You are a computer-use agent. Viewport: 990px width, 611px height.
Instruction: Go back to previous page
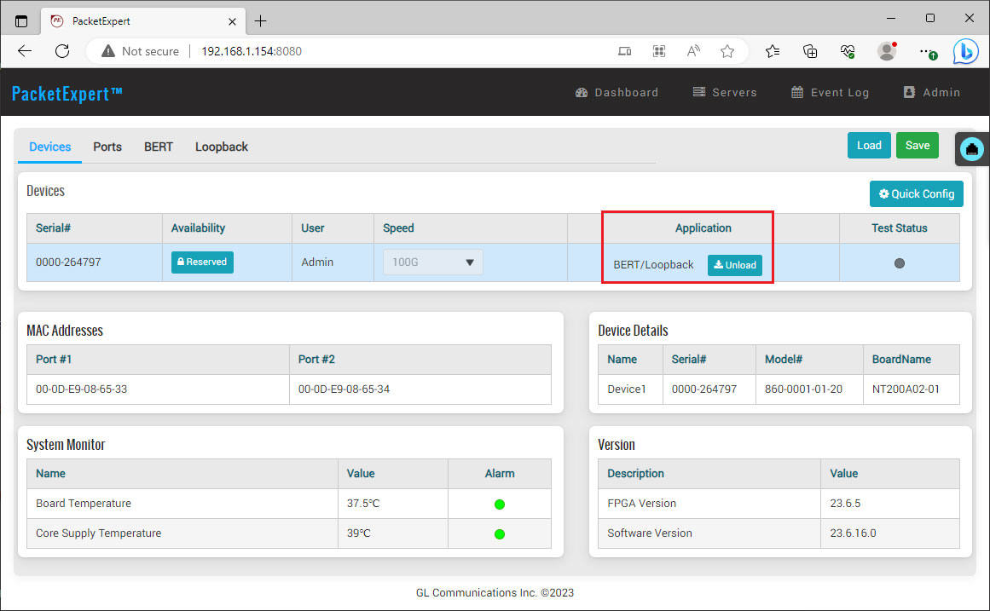25,51
